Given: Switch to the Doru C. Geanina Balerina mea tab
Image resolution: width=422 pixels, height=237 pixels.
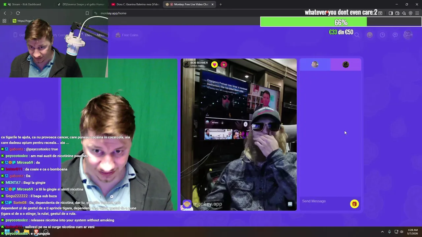Looking at the screenshot, I should (x=135, y=4).
